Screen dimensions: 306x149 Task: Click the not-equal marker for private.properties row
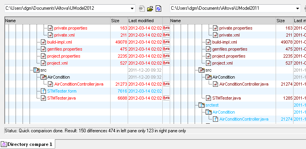point(166,28)
